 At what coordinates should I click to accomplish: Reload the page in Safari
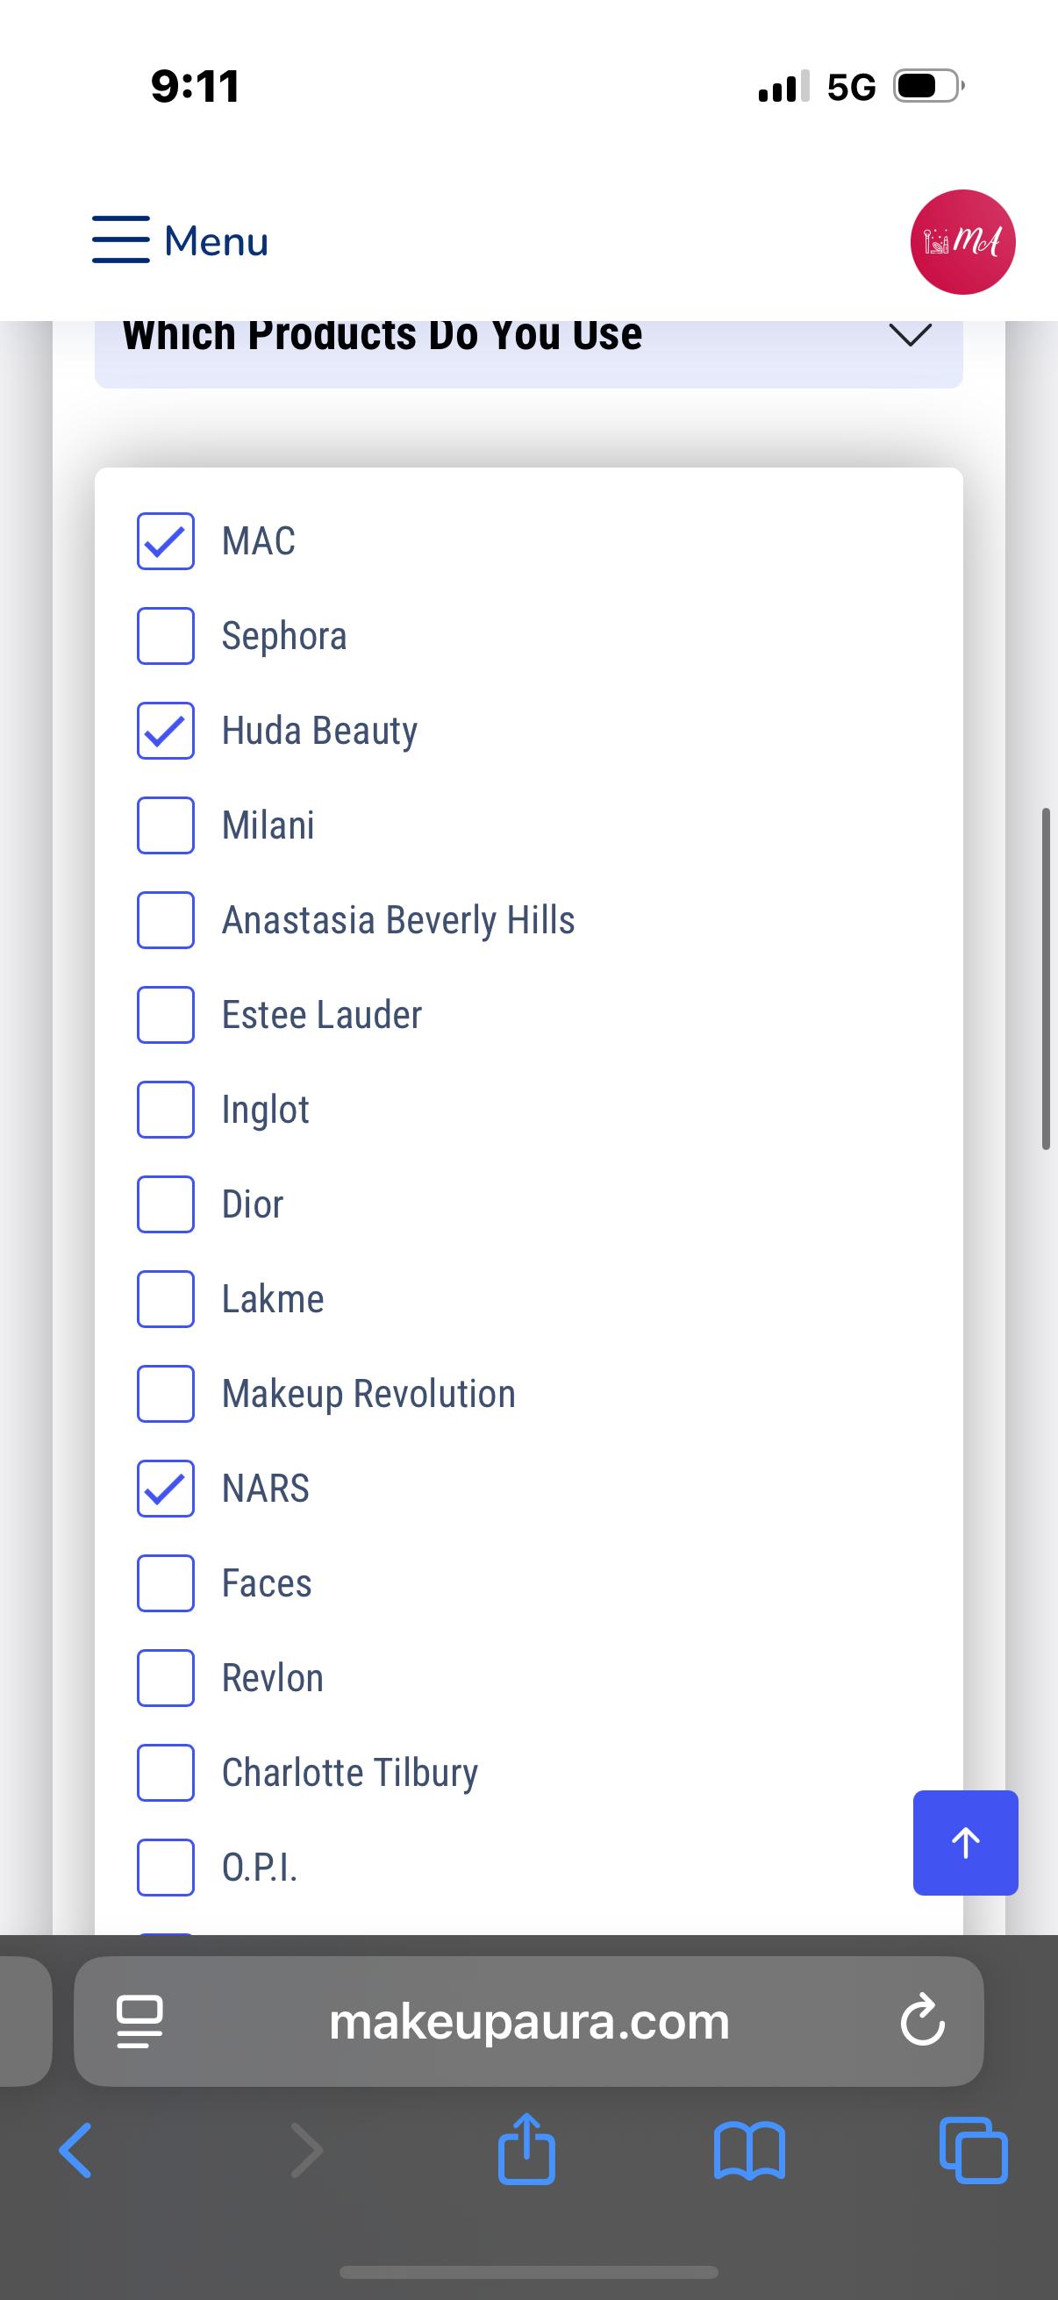(922, 2021)
